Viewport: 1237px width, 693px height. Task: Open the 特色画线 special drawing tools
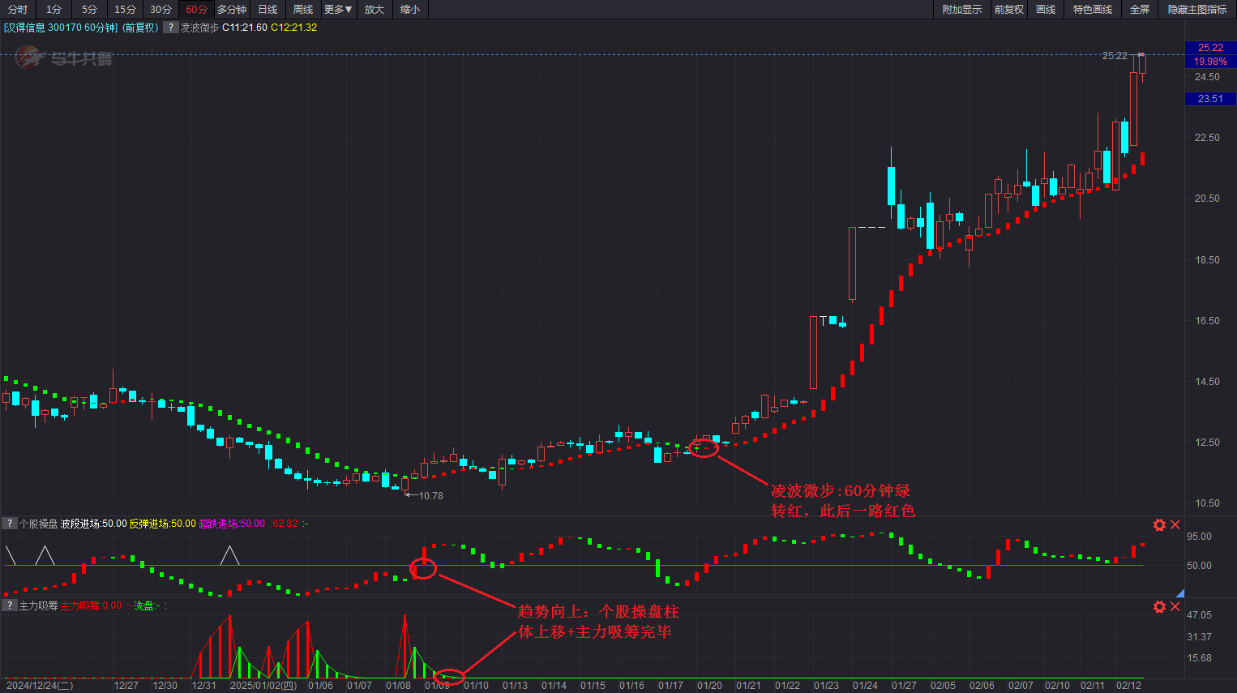tap(1093, 10)
